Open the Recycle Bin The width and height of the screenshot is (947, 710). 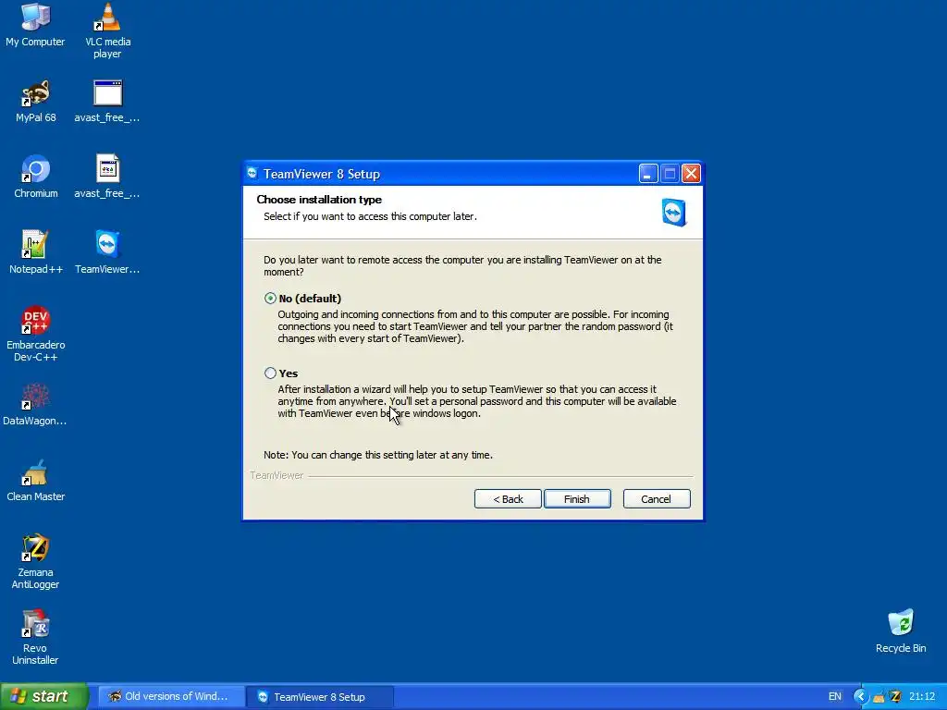(901, 631)
